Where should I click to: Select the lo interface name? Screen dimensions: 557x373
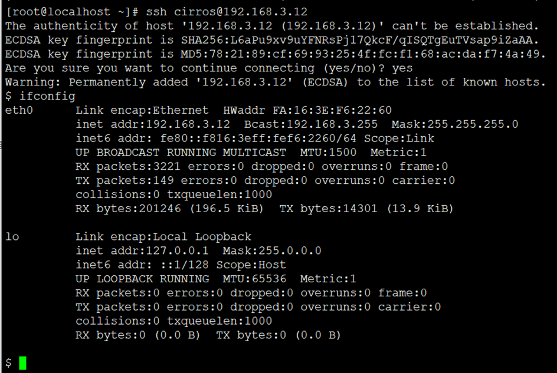click(12, 237)
